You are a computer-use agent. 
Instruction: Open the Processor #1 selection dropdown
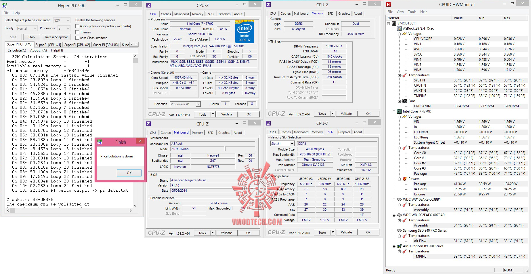(185, 104)
